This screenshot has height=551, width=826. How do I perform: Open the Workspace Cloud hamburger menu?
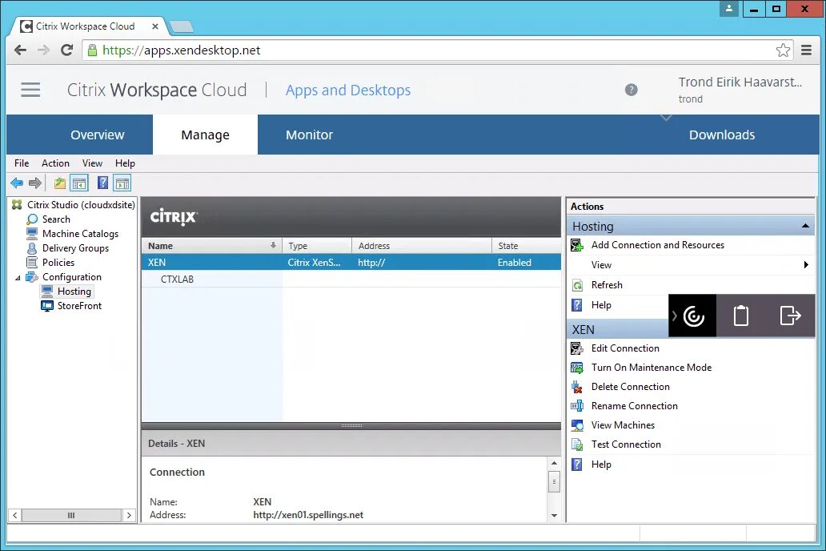(x=30, y=90)
